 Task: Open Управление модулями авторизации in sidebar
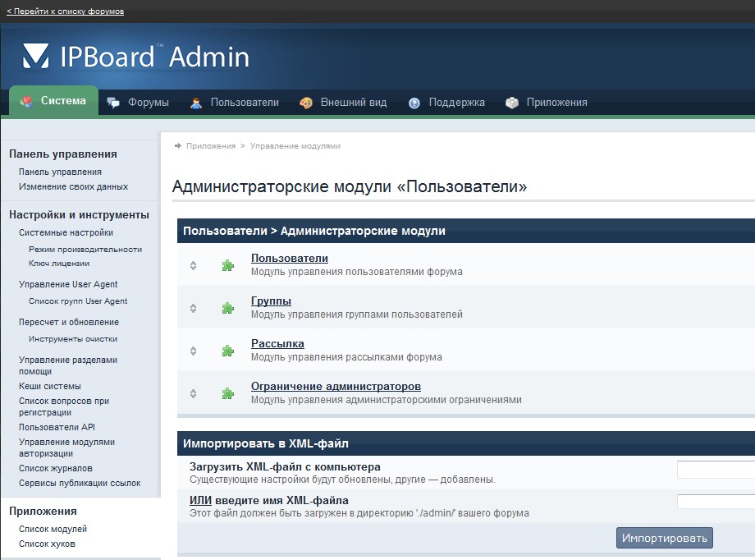pyautogui.click(x=67, y=448)
